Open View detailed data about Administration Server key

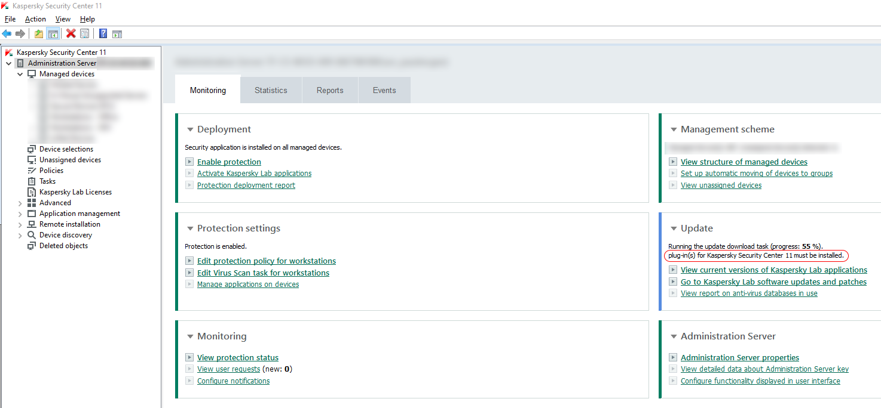click(x=764, y=369)
